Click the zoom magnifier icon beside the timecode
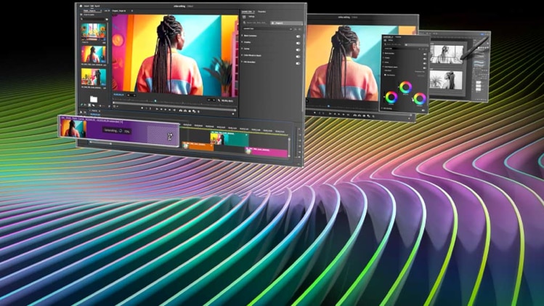544x306 pixels. [219, 100]
